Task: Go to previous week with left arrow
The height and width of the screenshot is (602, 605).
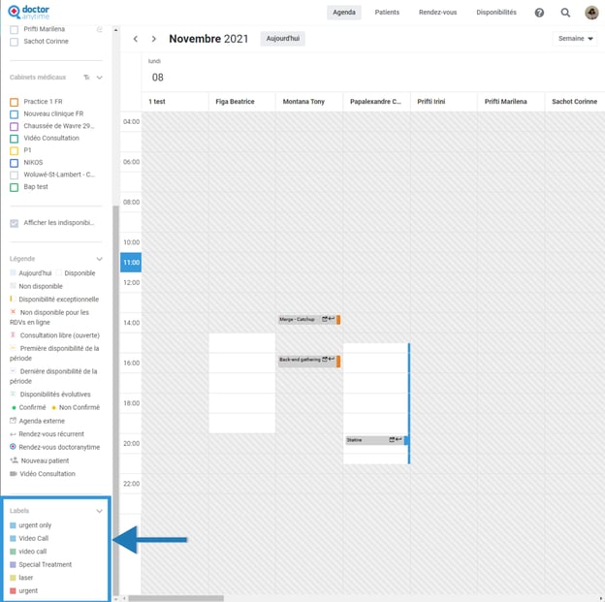Action: tap(136, 39)
